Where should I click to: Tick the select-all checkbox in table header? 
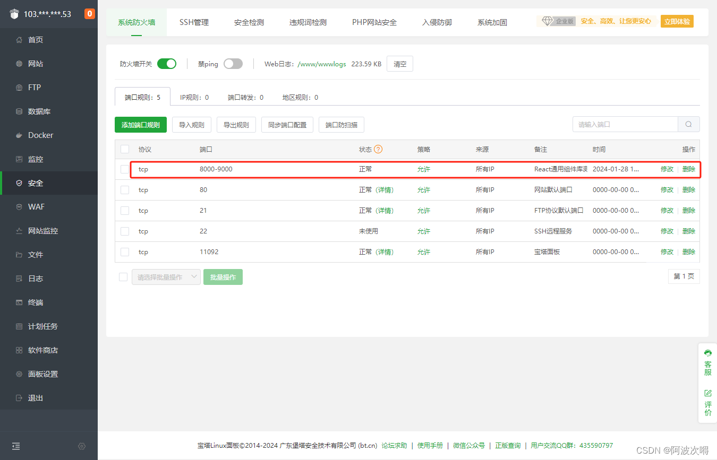(125, 150)
